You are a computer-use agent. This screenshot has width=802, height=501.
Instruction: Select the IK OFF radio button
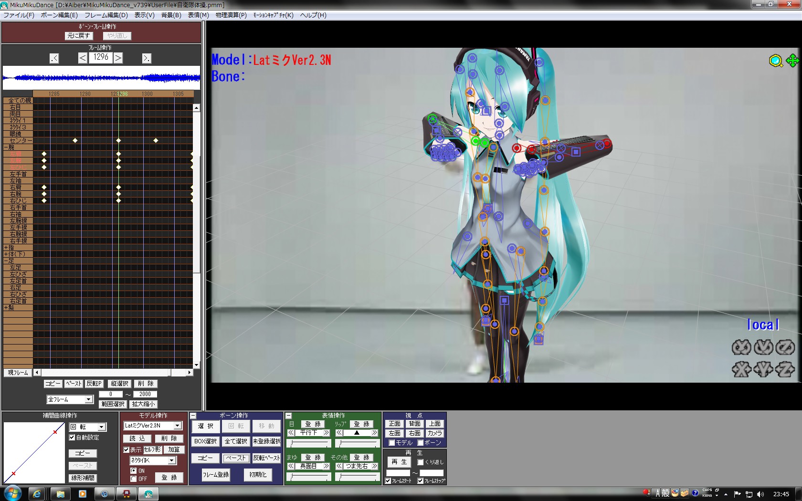point(133,479)
